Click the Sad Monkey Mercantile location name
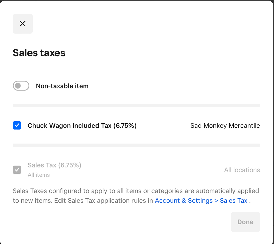Screen dimensions: 274x244 pyautogui.click(x=225, y=126)
